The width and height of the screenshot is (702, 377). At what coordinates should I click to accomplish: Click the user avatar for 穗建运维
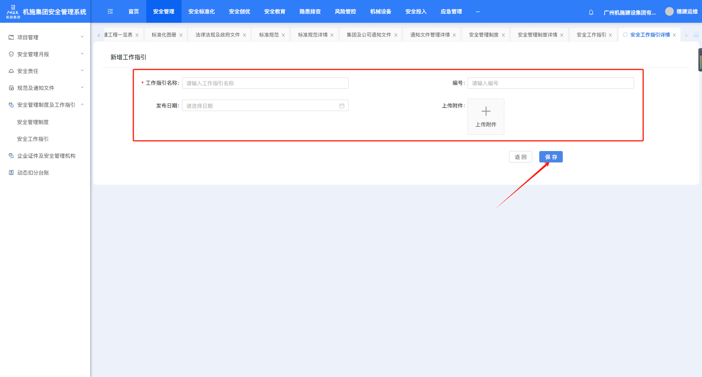[x=669, y=12]
